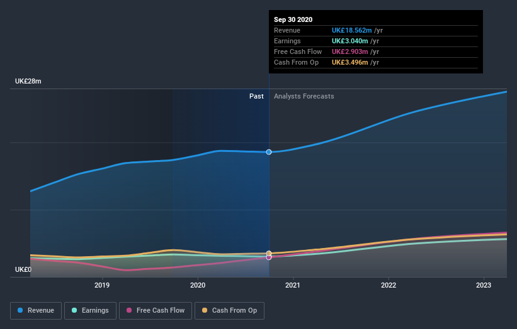517x329 pixels.
Task: Click the Free Cash Flow label in tooltip
Action: (298, 51)
